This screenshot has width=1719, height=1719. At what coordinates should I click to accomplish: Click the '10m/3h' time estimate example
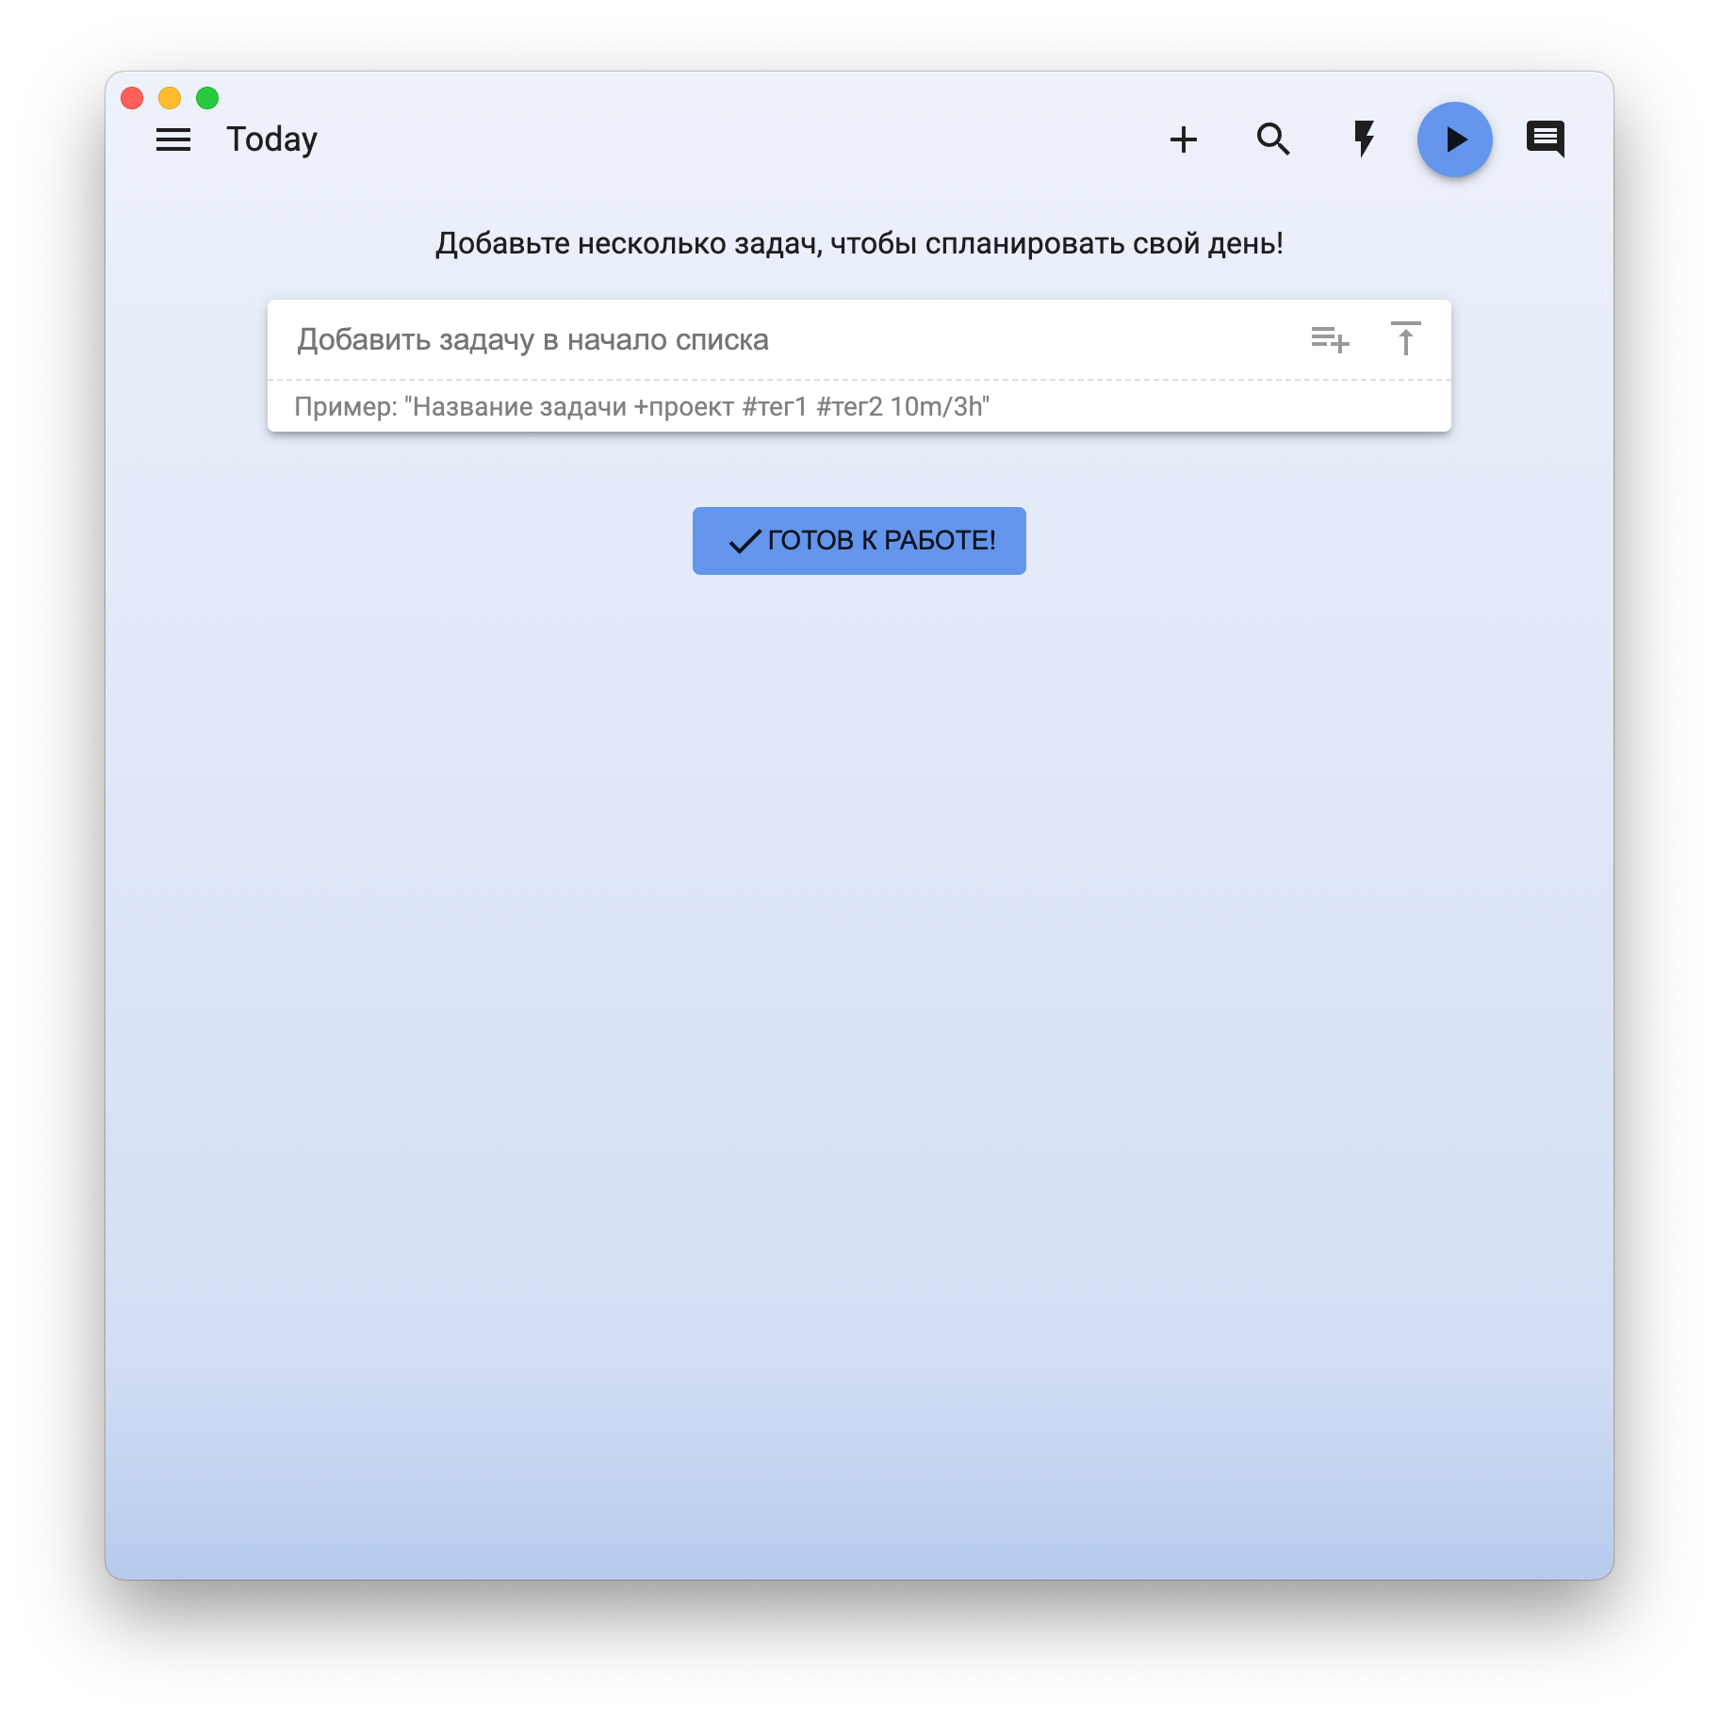pos(939,406)
